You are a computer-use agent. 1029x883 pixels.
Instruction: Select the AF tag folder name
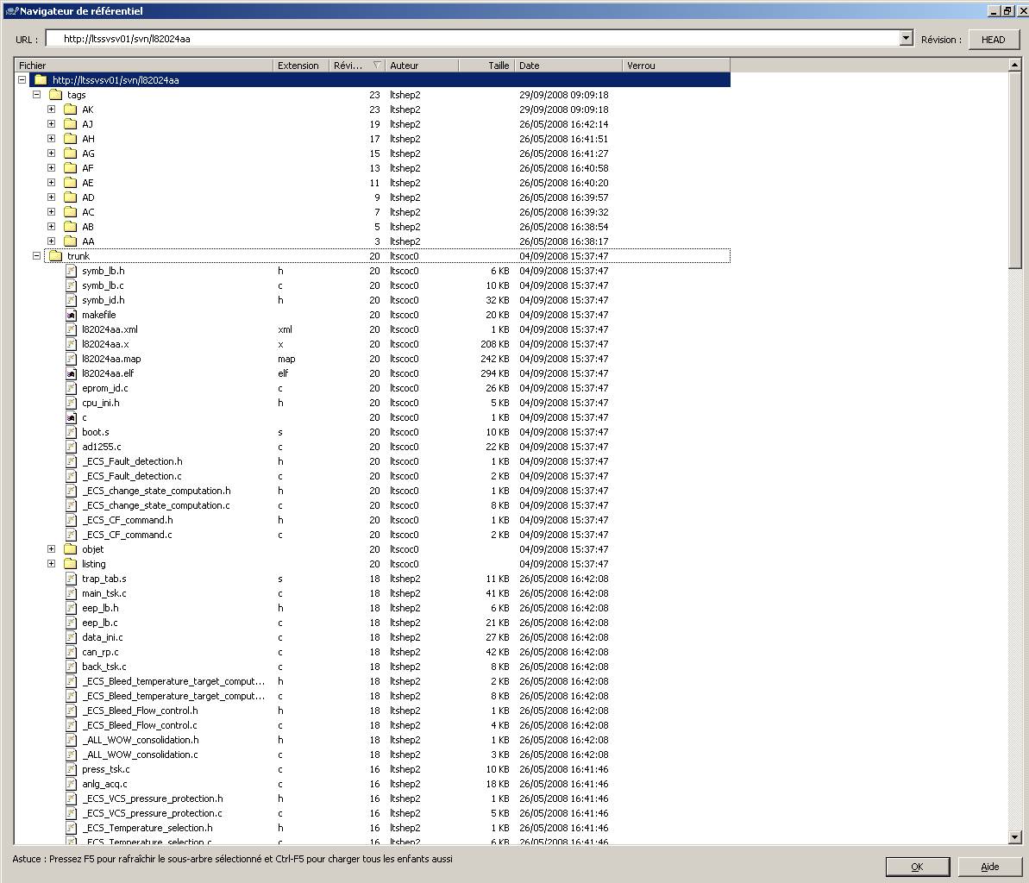tap(88, 169)
